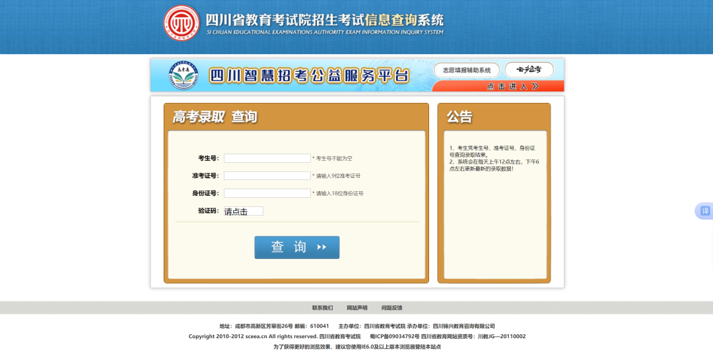Click the Sichuan Examinations Authority red logo
This screenshot has height=358, width=713.
(182, 22)
